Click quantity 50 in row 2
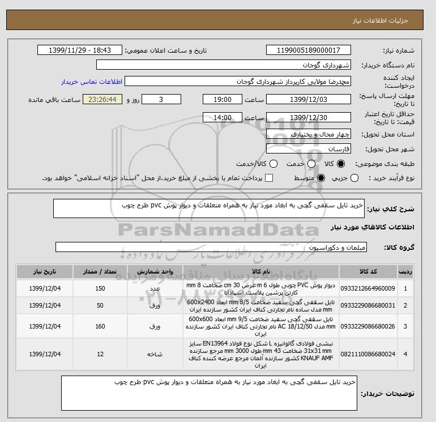 point(100,305)
